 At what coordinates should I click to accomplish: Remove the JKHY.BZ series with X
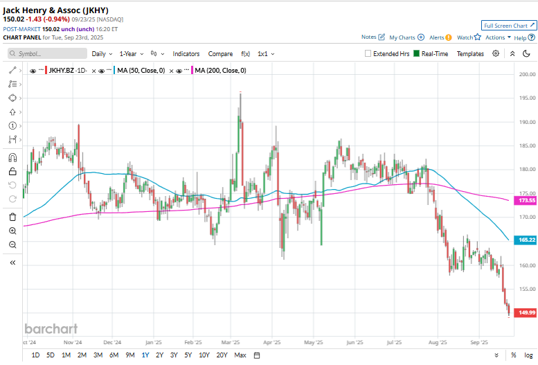point(93,71)
